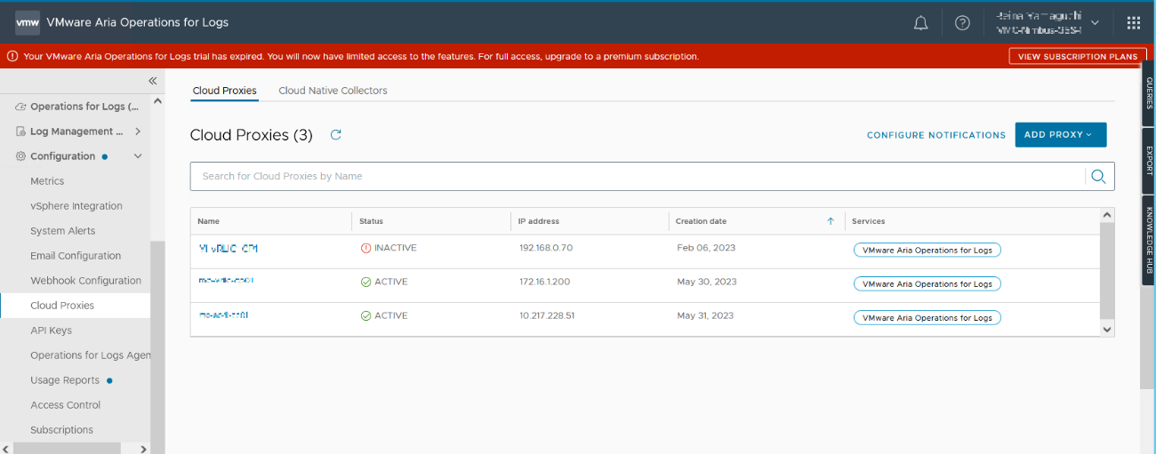Click the 192.168.0.70 IP address cell
The width and height of the screenshot is (1156, 454).
(546, 248)
